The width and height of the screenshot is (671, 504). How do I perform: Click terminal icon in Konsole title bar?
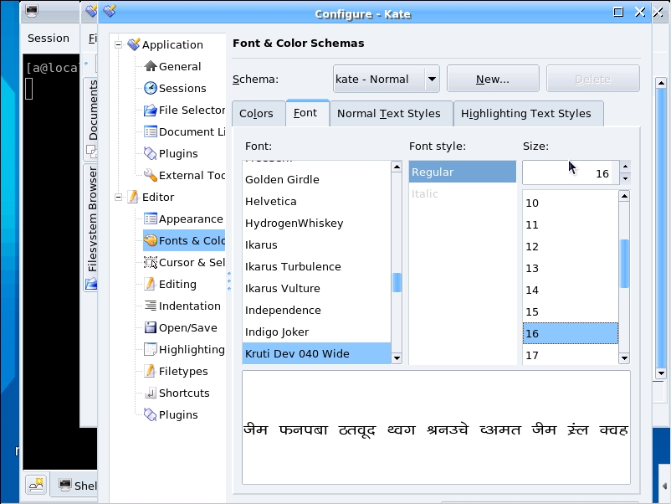(x=31, y=11)
